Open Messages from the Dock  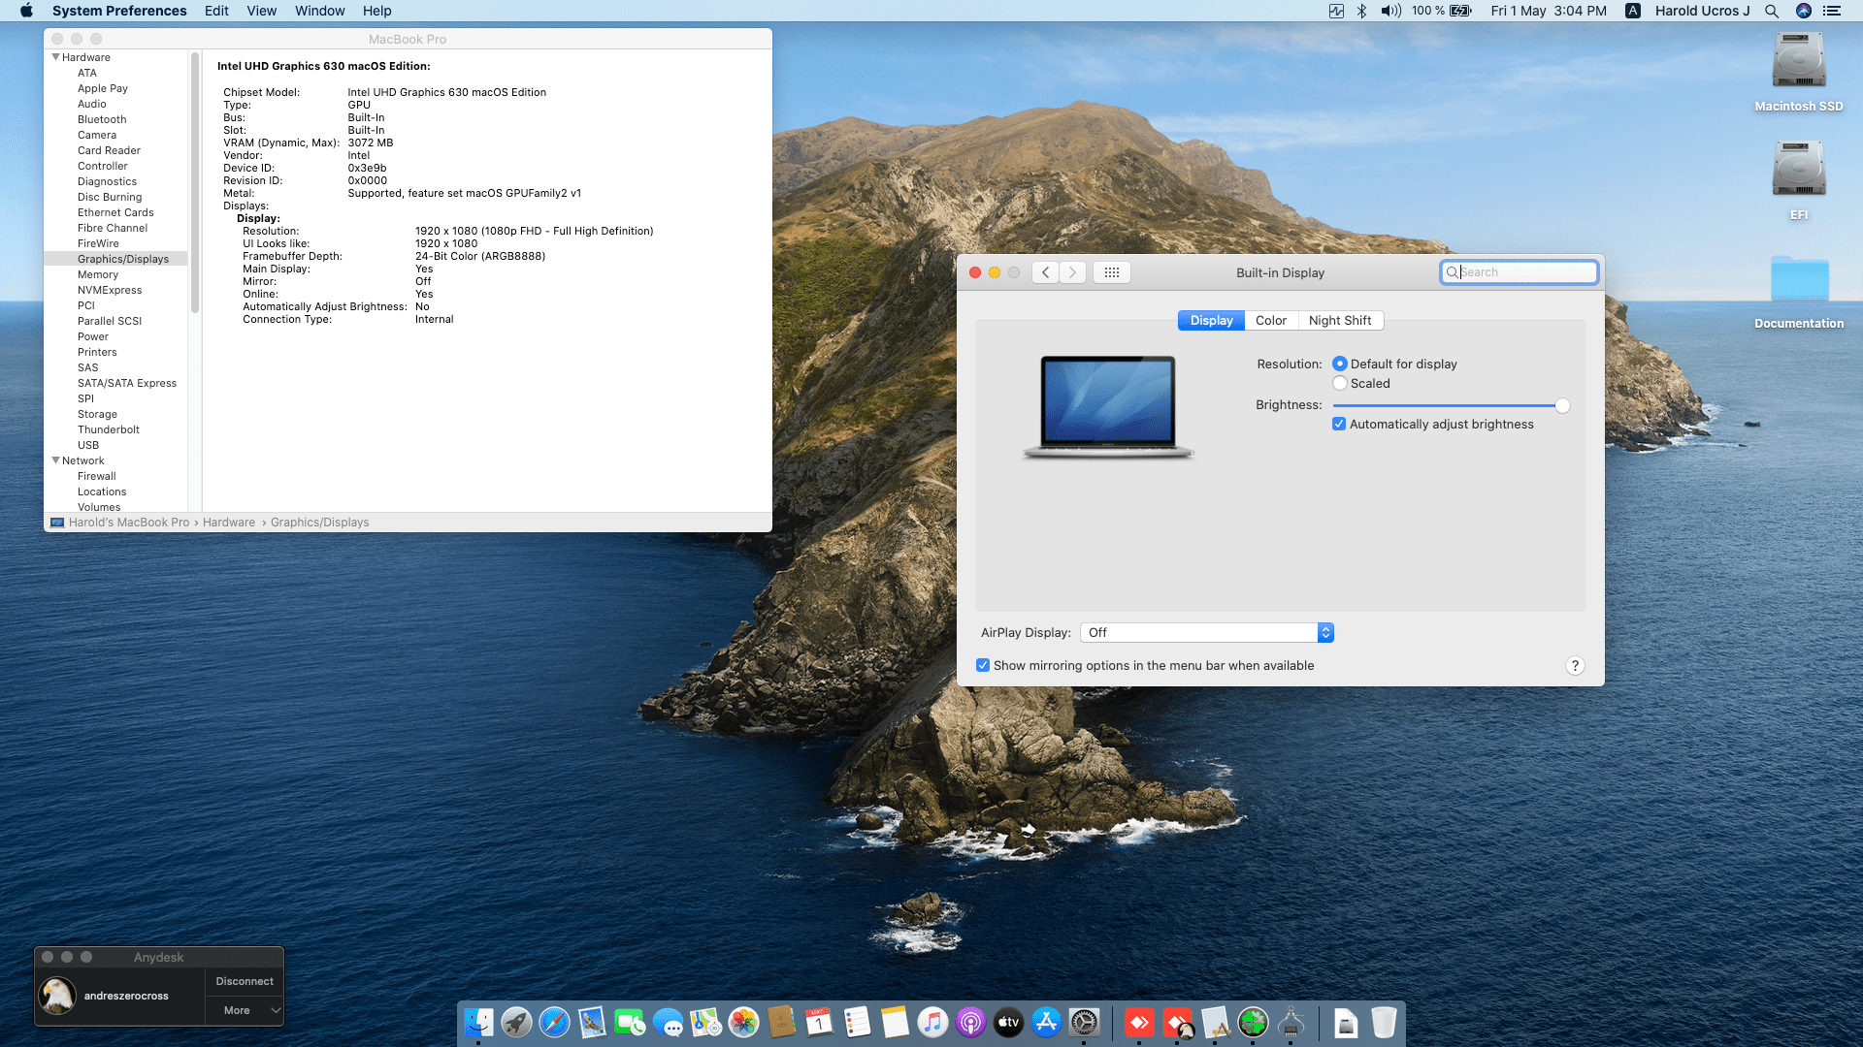668,1022
